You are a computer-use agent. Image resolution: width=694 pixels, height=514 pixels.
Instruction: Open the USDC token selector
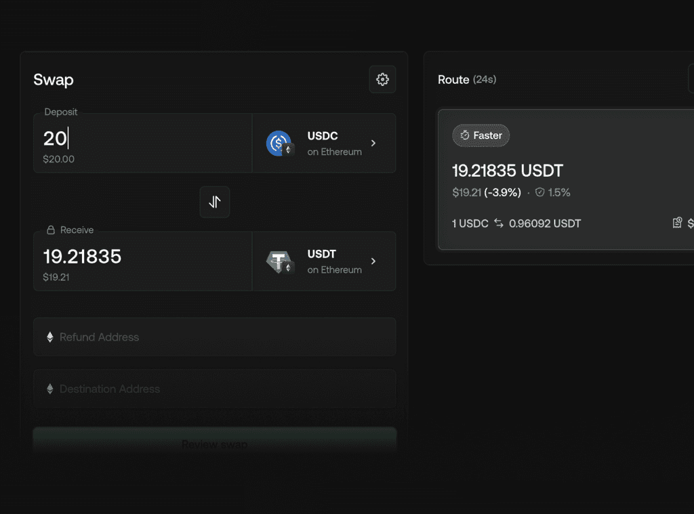[324, 142]
